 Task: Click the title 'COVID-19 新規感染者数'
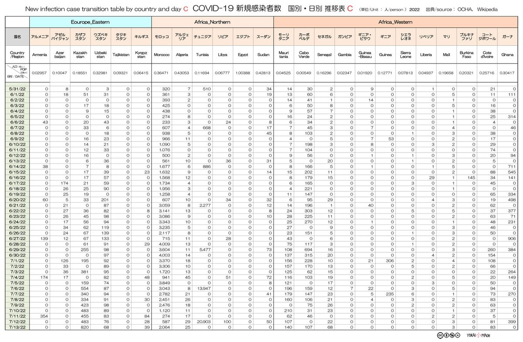click(237, 9)
